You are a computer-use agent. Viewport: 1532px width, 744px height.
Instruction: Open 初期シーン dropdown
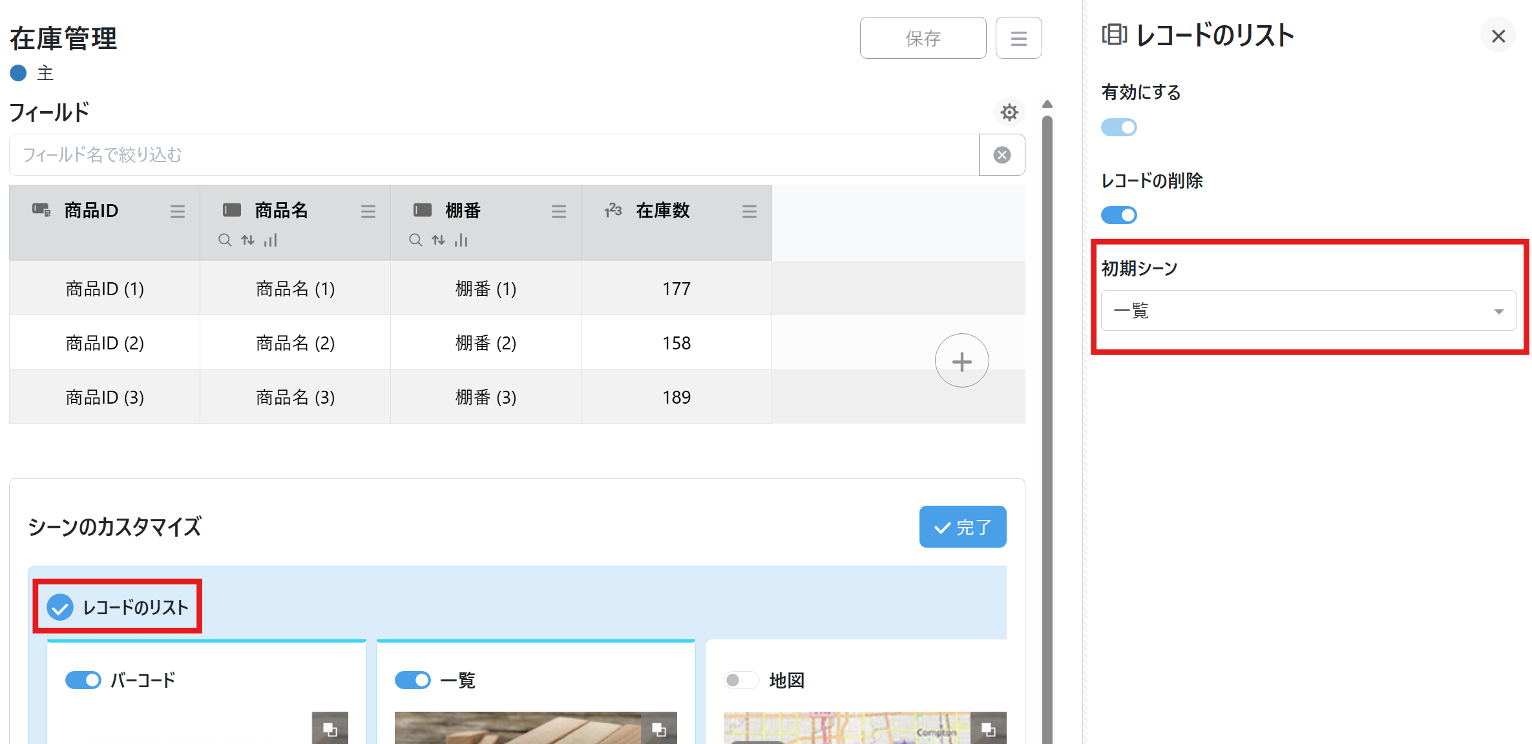(x=1308, y=311)
